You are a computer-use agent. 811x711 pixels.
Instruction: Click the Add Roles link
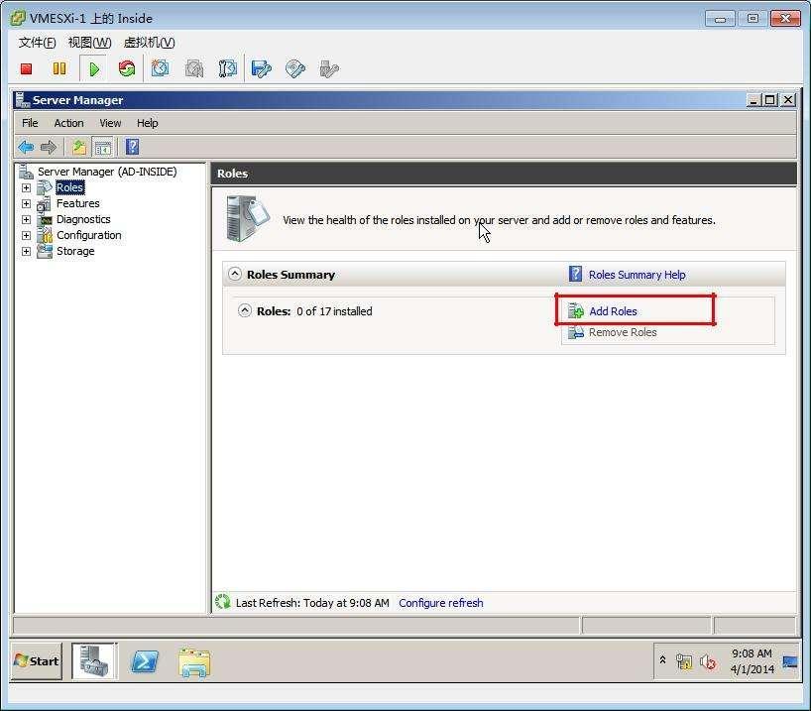click(x=613, y=311)
